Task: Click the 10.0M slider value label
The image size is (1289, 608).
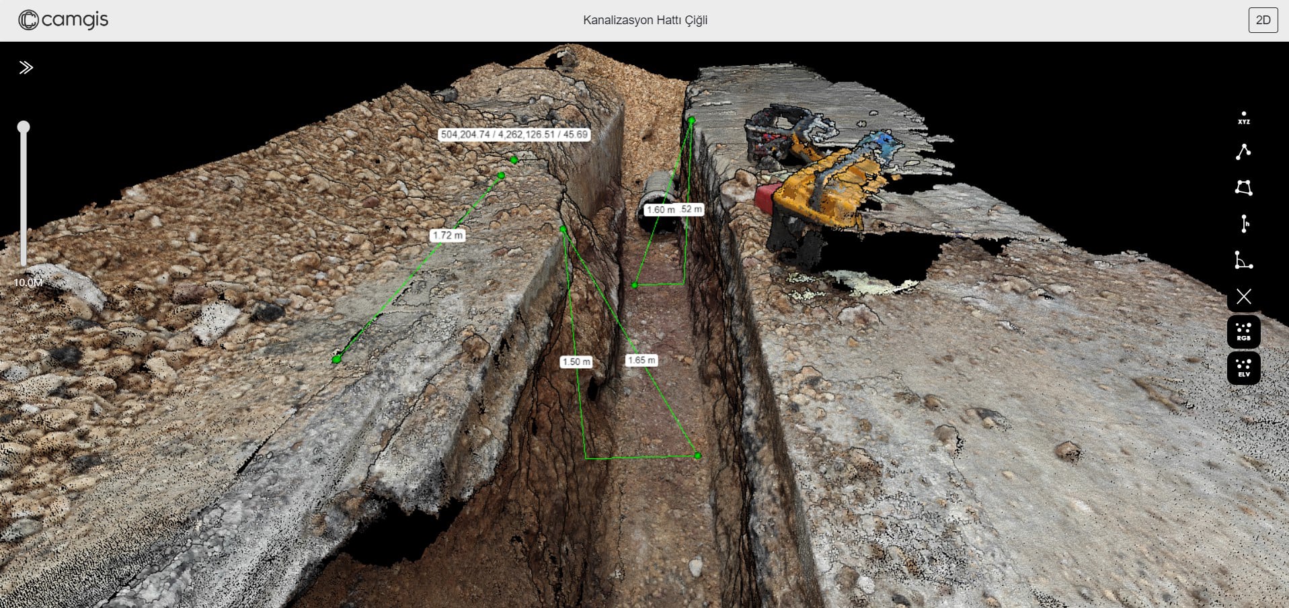Action: click(x=28, y=282)
